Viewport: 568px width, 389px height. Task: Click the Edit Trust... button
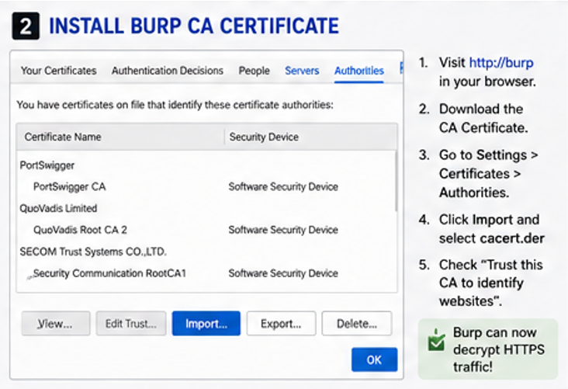coord(131,323)
